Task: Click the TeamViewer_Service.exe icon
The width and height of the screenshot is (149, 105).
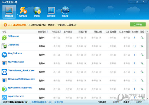Action: [4, 72]
